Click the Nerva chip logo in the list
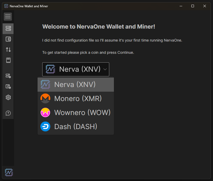213x181 pixels. tap(45, 85)
